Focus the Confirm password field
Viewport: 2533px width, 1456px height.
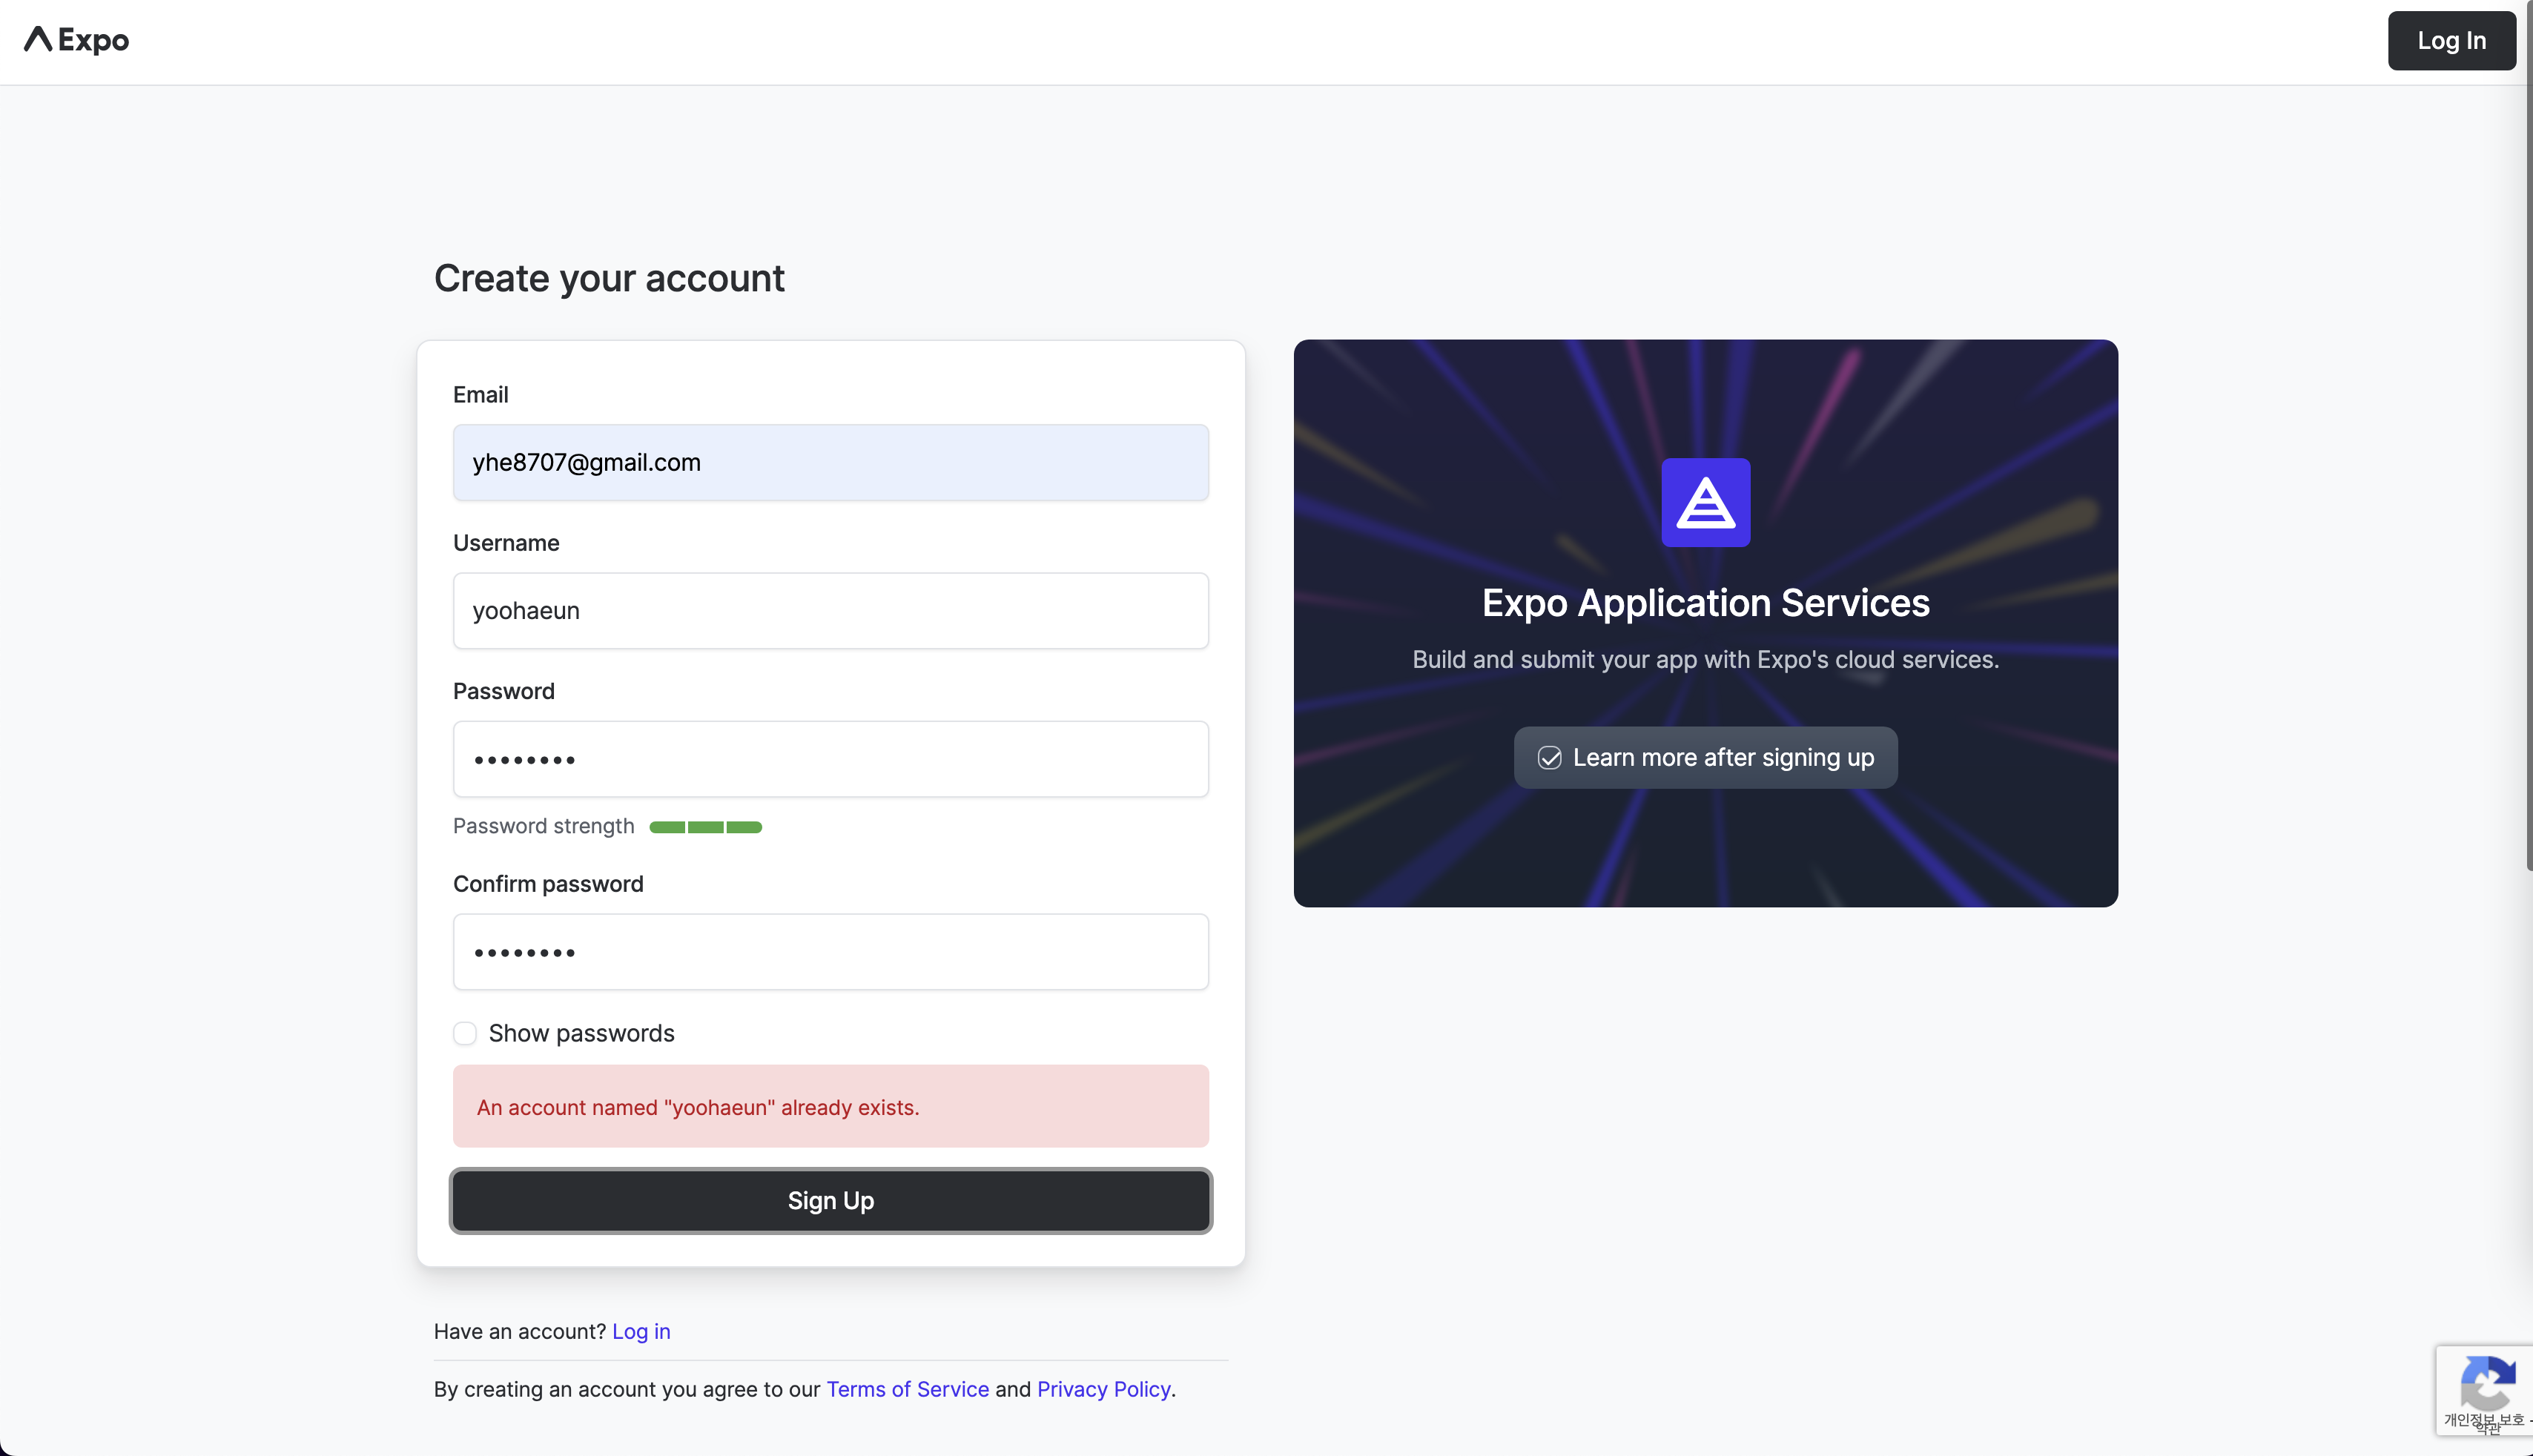pos(830,952)
